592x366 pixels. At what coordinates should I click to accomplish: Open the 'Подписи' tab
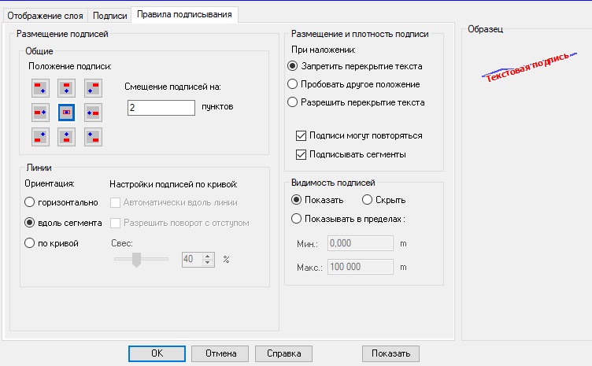point(109,15)
